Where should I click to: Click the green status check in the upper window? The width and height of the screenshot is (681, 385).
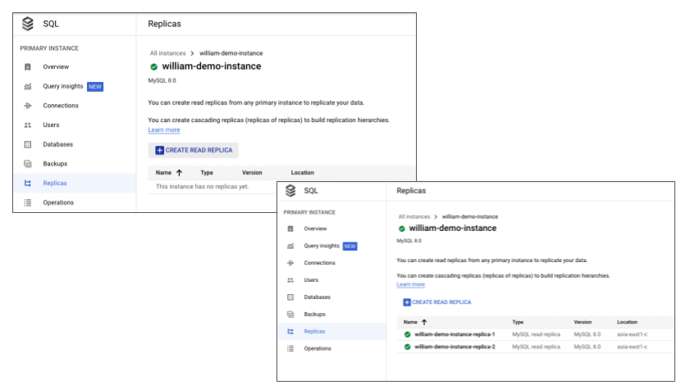pos(153,67)
